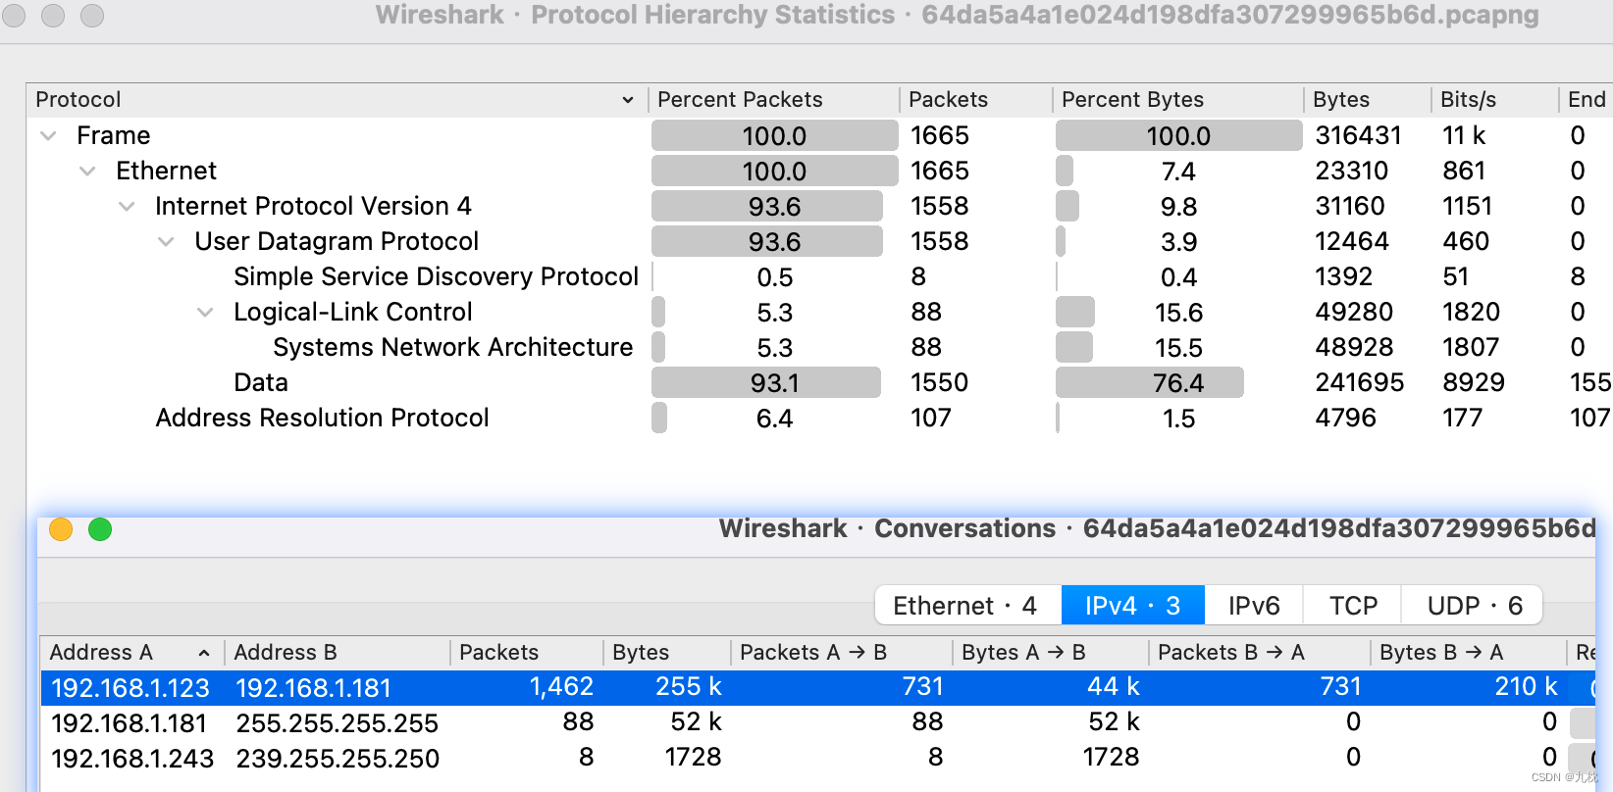
Task: Select Address Resolution Protocol row
Action: 819,418
